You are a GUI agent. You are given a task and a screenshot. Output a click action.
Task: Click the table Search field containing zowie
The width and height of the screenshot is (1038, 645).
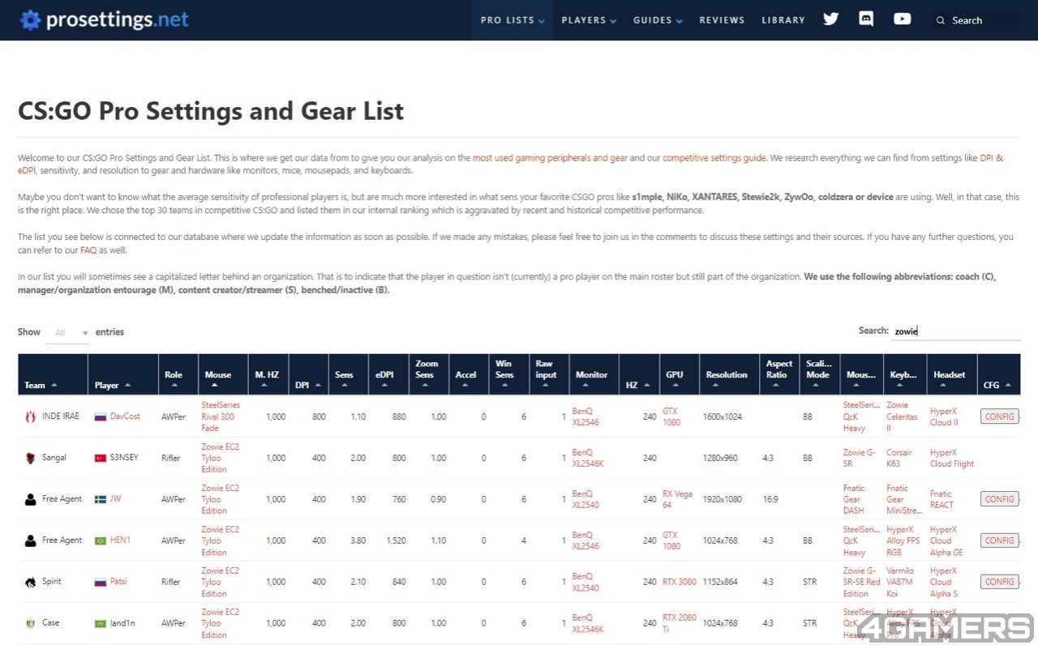955,331
